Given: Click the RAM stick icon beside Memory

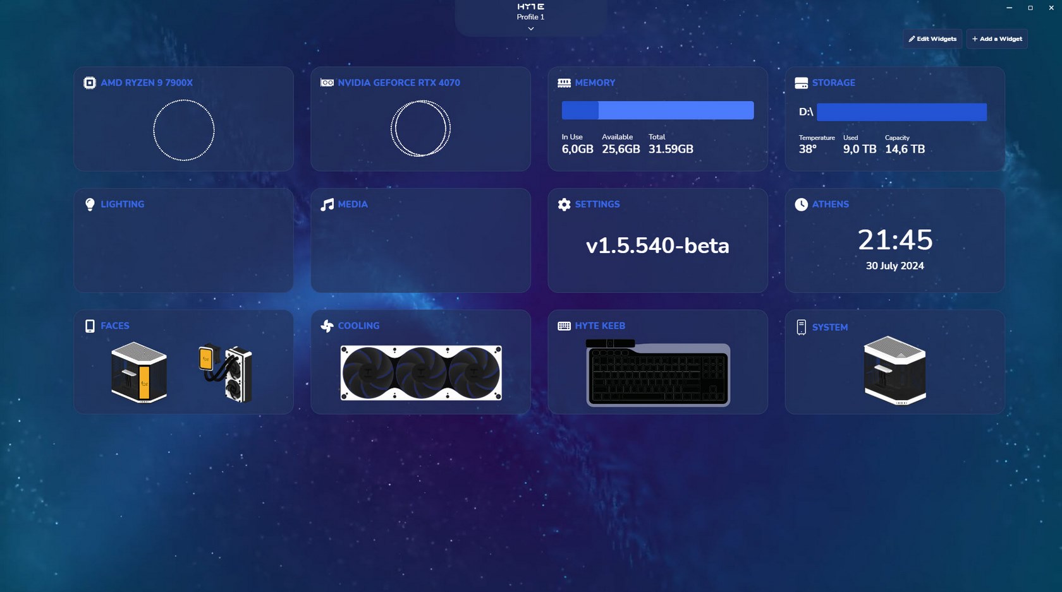Looking at the screenshot, I should (564, 83).
